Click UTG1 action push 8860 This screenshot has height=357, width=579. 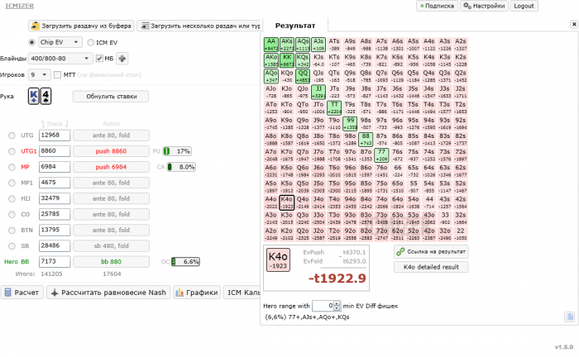(x=111, y=151)
